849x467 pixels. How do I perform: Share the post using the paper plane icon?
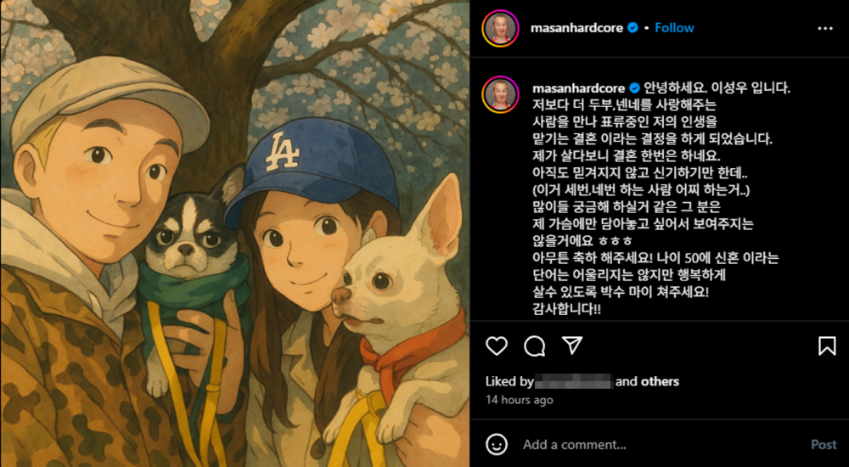click(571, 345)
